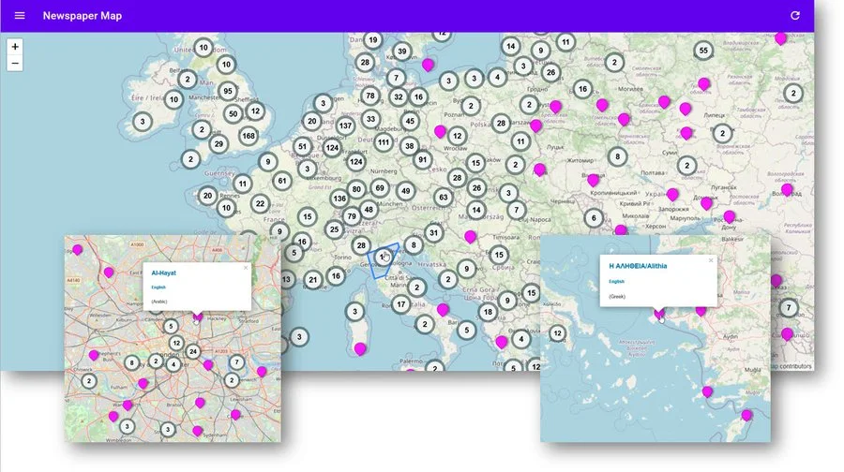Expand the 32 cluster marker
The width and height of the screenshot is (844, 472).
399,97
